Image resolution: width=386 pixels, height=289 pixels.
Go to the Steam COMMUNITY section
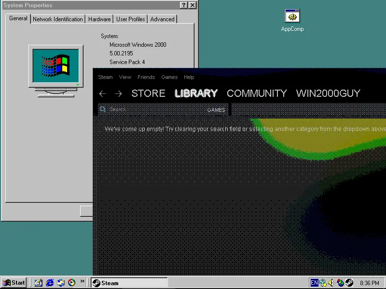click(x=257, y=93)
